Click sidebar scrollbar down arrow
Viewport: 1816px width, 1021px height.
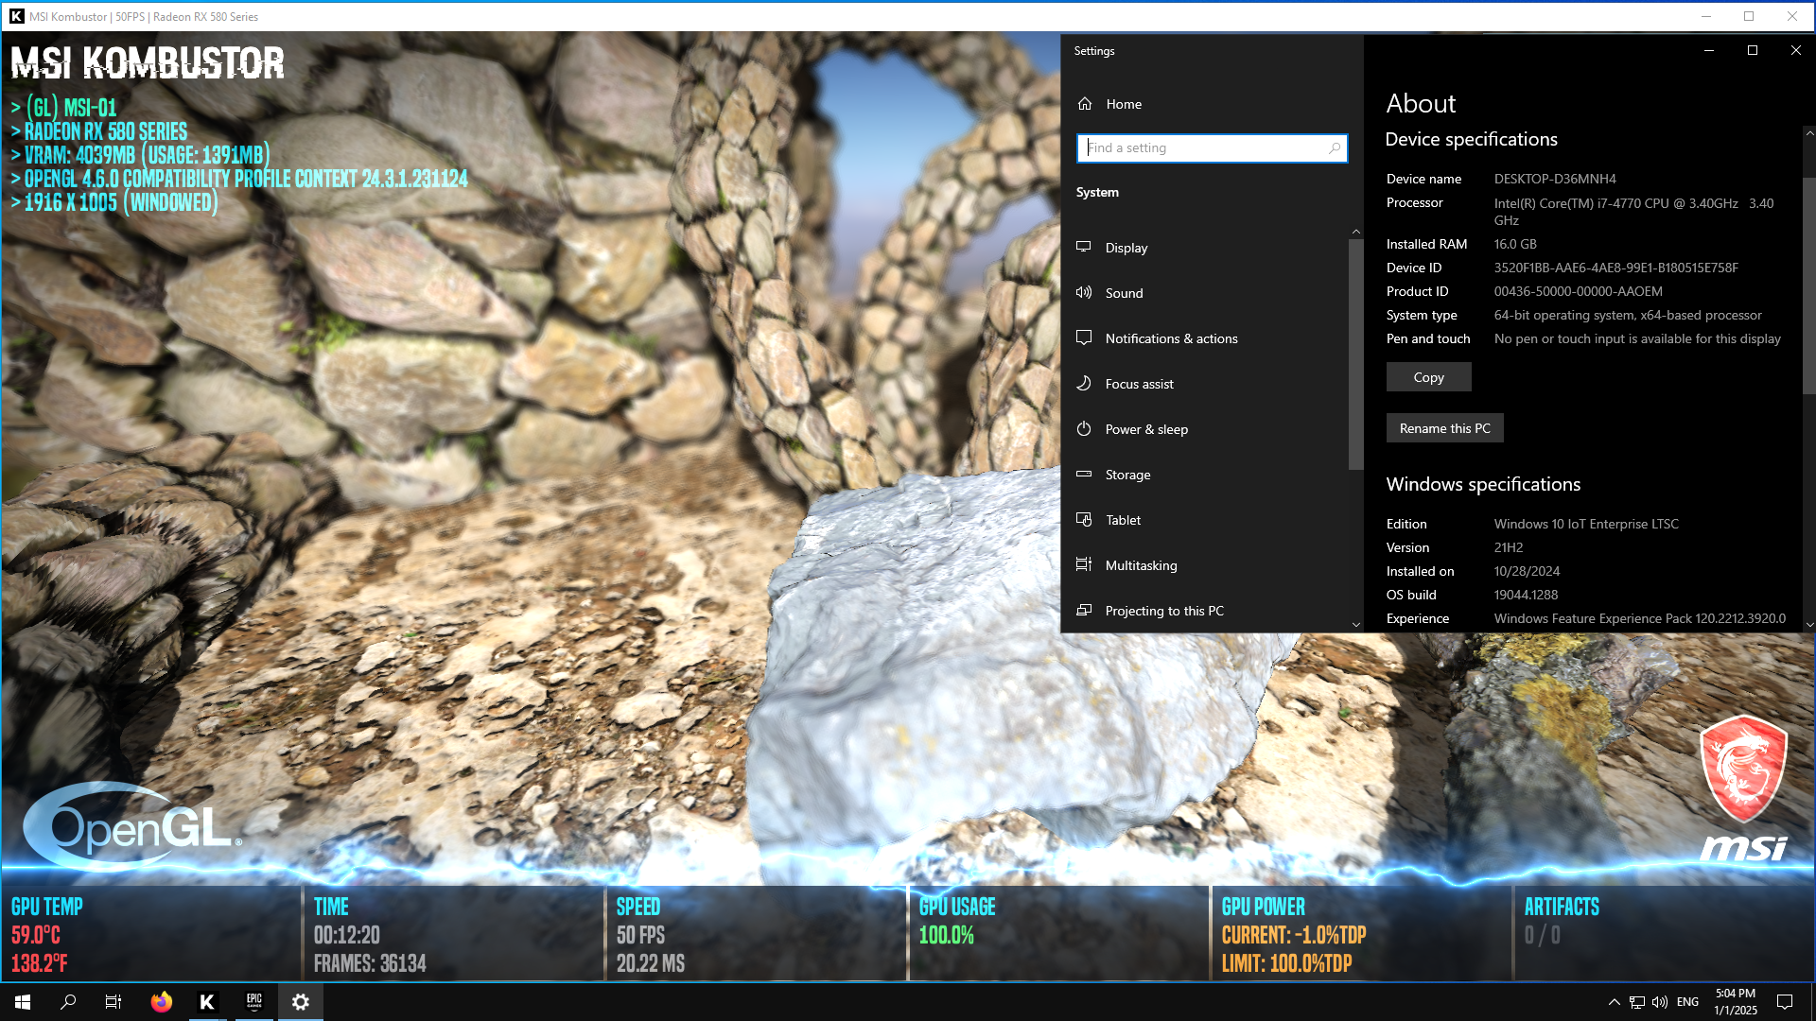point(1355,624)
